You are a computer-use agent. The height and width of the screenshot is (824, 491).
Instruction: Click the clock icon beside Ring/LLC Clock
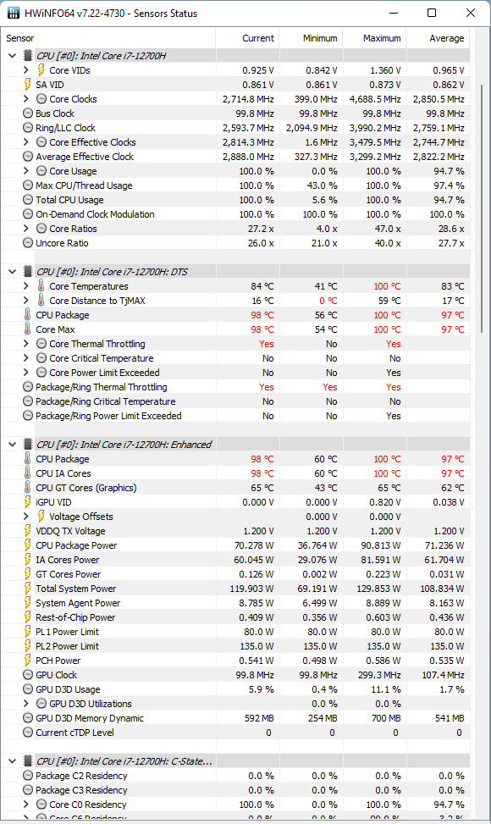point(28,128)
